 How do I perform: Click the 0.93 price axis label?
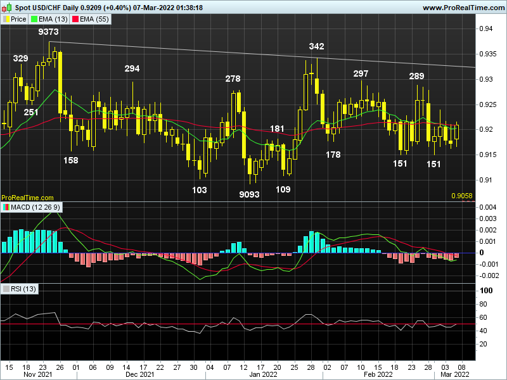pos(486,79)
